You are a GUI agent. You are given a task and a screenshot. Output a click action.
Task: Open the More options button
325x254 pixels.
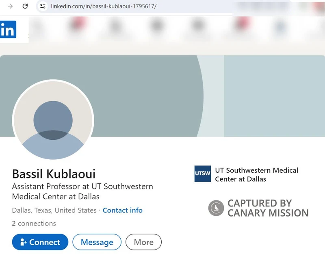[143, 242]
